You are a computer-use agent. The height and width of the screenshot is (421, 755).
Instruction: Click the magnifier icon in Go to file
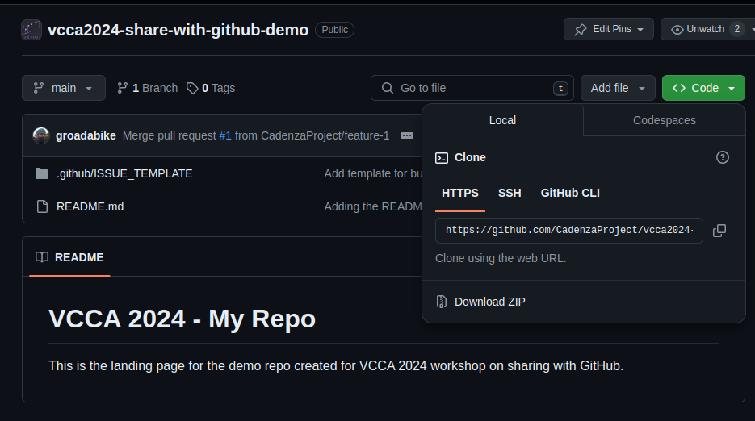387,88
